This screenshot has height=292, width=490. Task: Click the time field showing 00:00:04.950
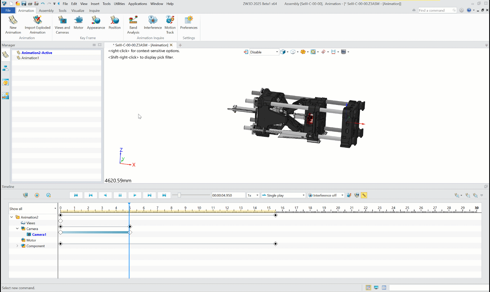(228, 195)
